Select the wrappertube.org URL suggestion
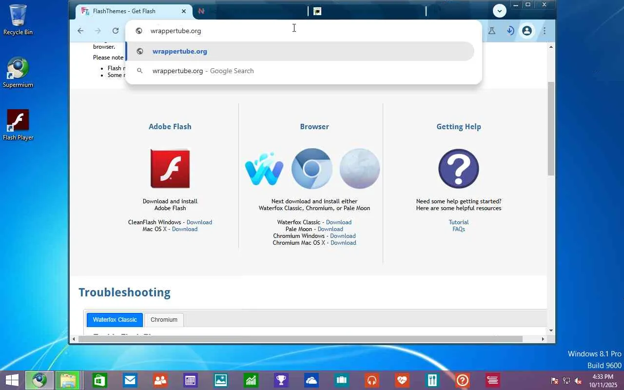 coord(300,51)
